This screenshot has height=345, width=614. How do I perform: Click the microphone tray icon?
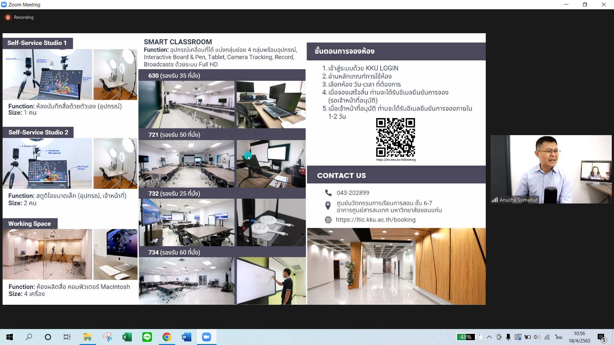[508, 337]
